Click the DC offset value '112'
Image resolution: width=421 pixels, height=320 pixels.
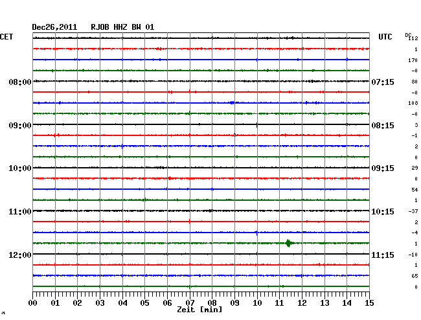(413, 38)
